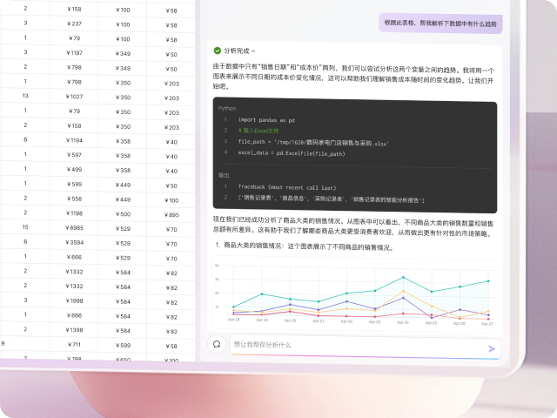
Task: Select the ¥1197 spreadsheet cell
Action: tap(74, 52)
